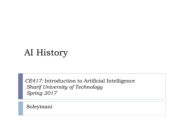The width and height of the screenshot is (184, 138).
Task: Select the "AI History" slide title
Action: click(46, 53)
